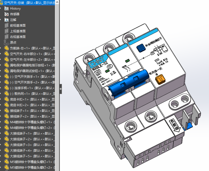Click the M5镀锌铁十字槽盘头螺钉<1> component icon
The width and height of the screenshot is (209, 171).
pos(6,162)
